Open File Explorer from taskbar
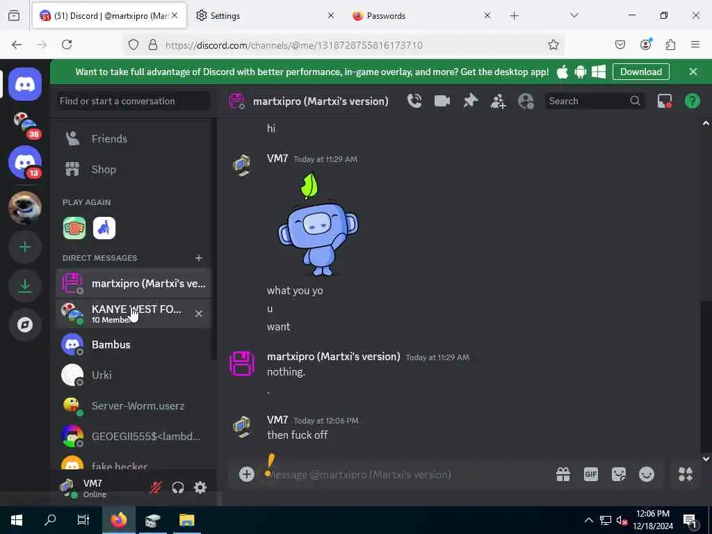This screenshot has width=712, height=534. tap(186, 520)
